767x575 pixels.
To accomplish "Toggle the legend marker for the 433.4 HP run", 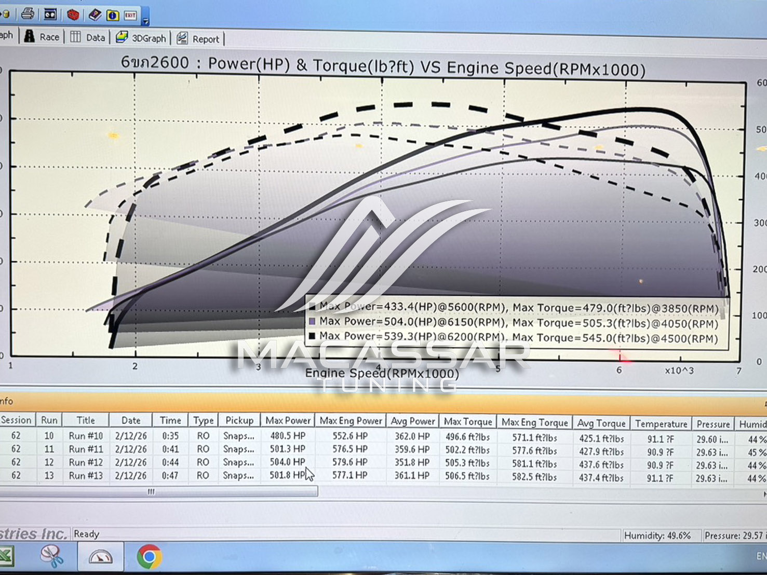I will point(312,307).
